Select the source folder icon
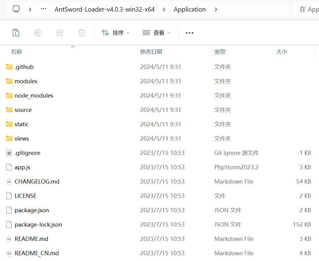 [x=9, y=110]
